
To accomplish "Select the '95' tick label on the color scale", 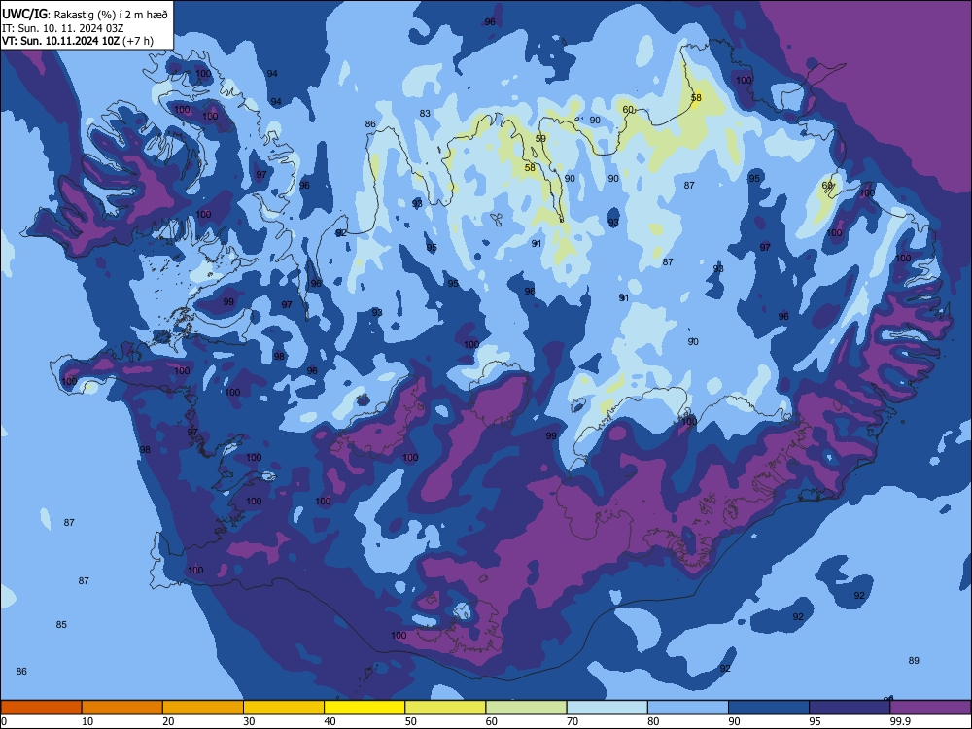I will click(816, 721).
